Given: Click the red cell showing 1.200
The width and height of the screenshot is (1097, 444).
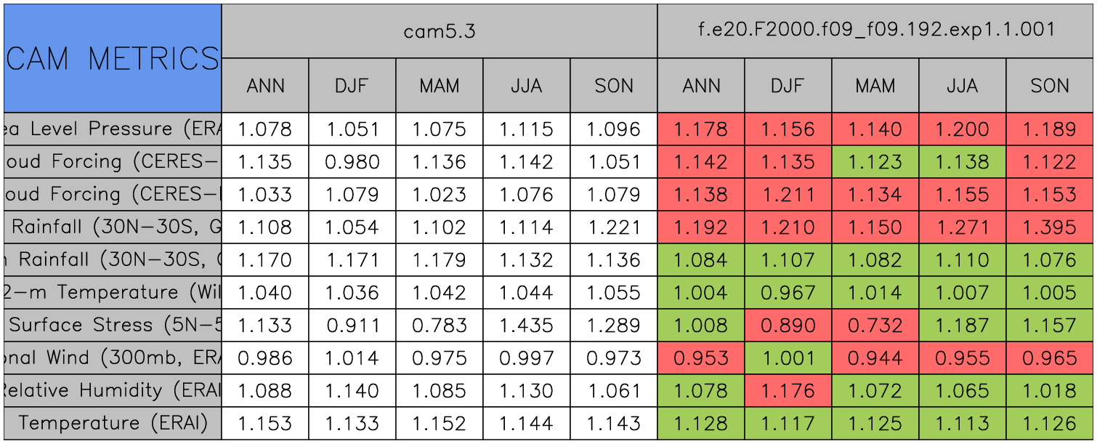Looking at the screenshot, I should [x=962, y=129].
